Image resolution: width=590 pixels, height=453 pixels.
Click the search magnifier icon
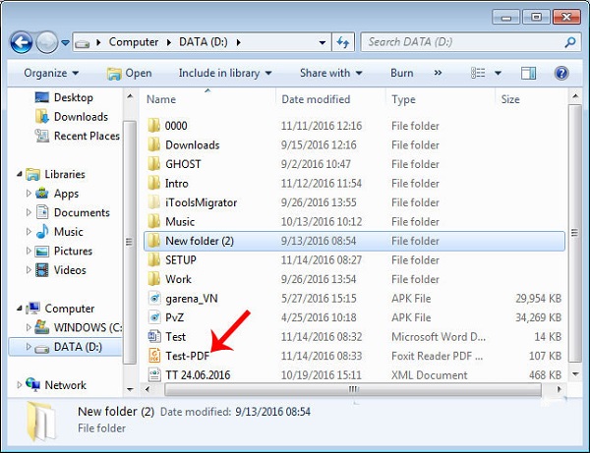(x=570, y=42)
